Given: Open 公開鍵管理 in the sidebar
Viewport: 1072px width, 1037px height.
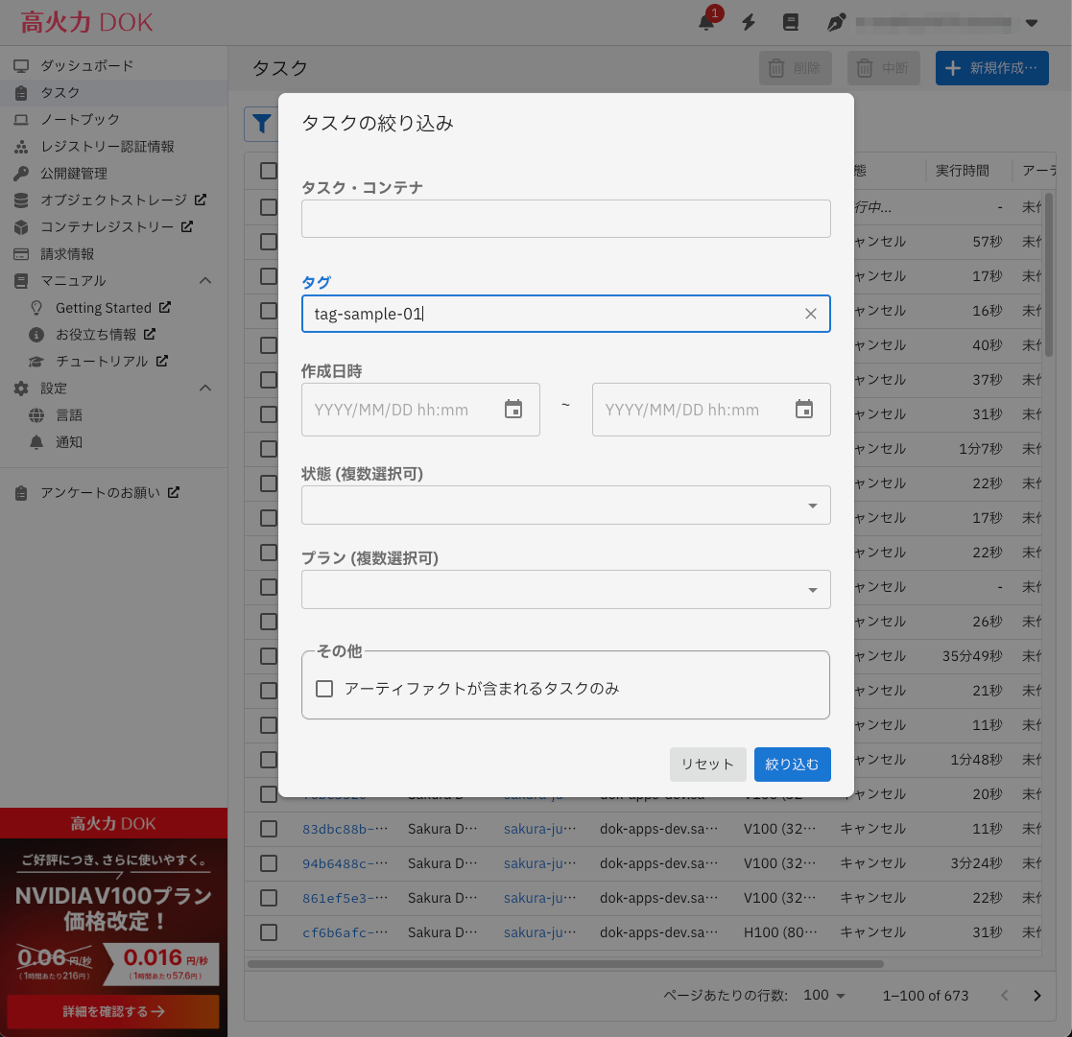Looking at the screenshot, I should tap(113, 174).
